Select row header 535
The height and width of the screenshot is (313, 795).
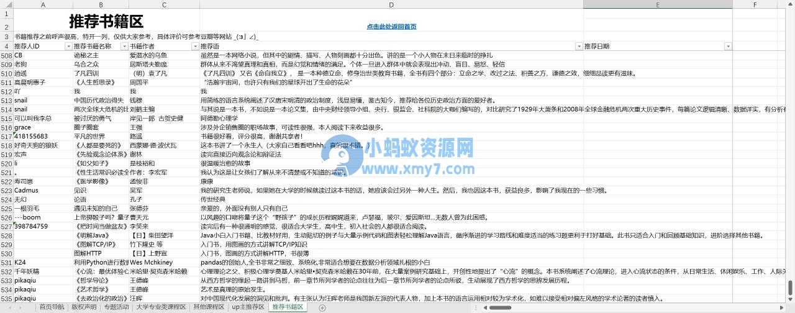[x=6, y=298]
